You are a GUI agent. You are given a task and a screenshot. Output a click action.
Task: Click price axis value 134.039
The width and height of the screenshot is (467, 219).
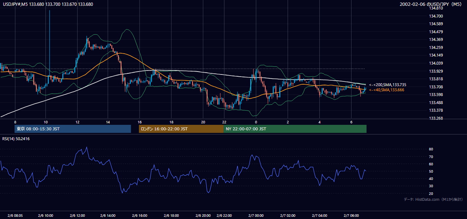436,63
